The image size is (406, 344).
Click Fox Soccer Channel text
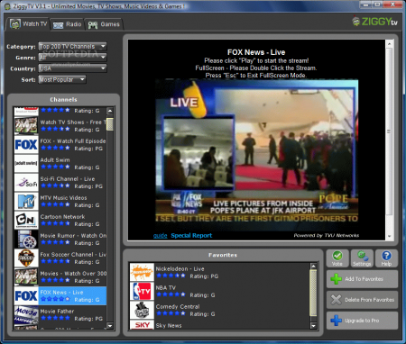pyautogui.click(x=73, y=255)
